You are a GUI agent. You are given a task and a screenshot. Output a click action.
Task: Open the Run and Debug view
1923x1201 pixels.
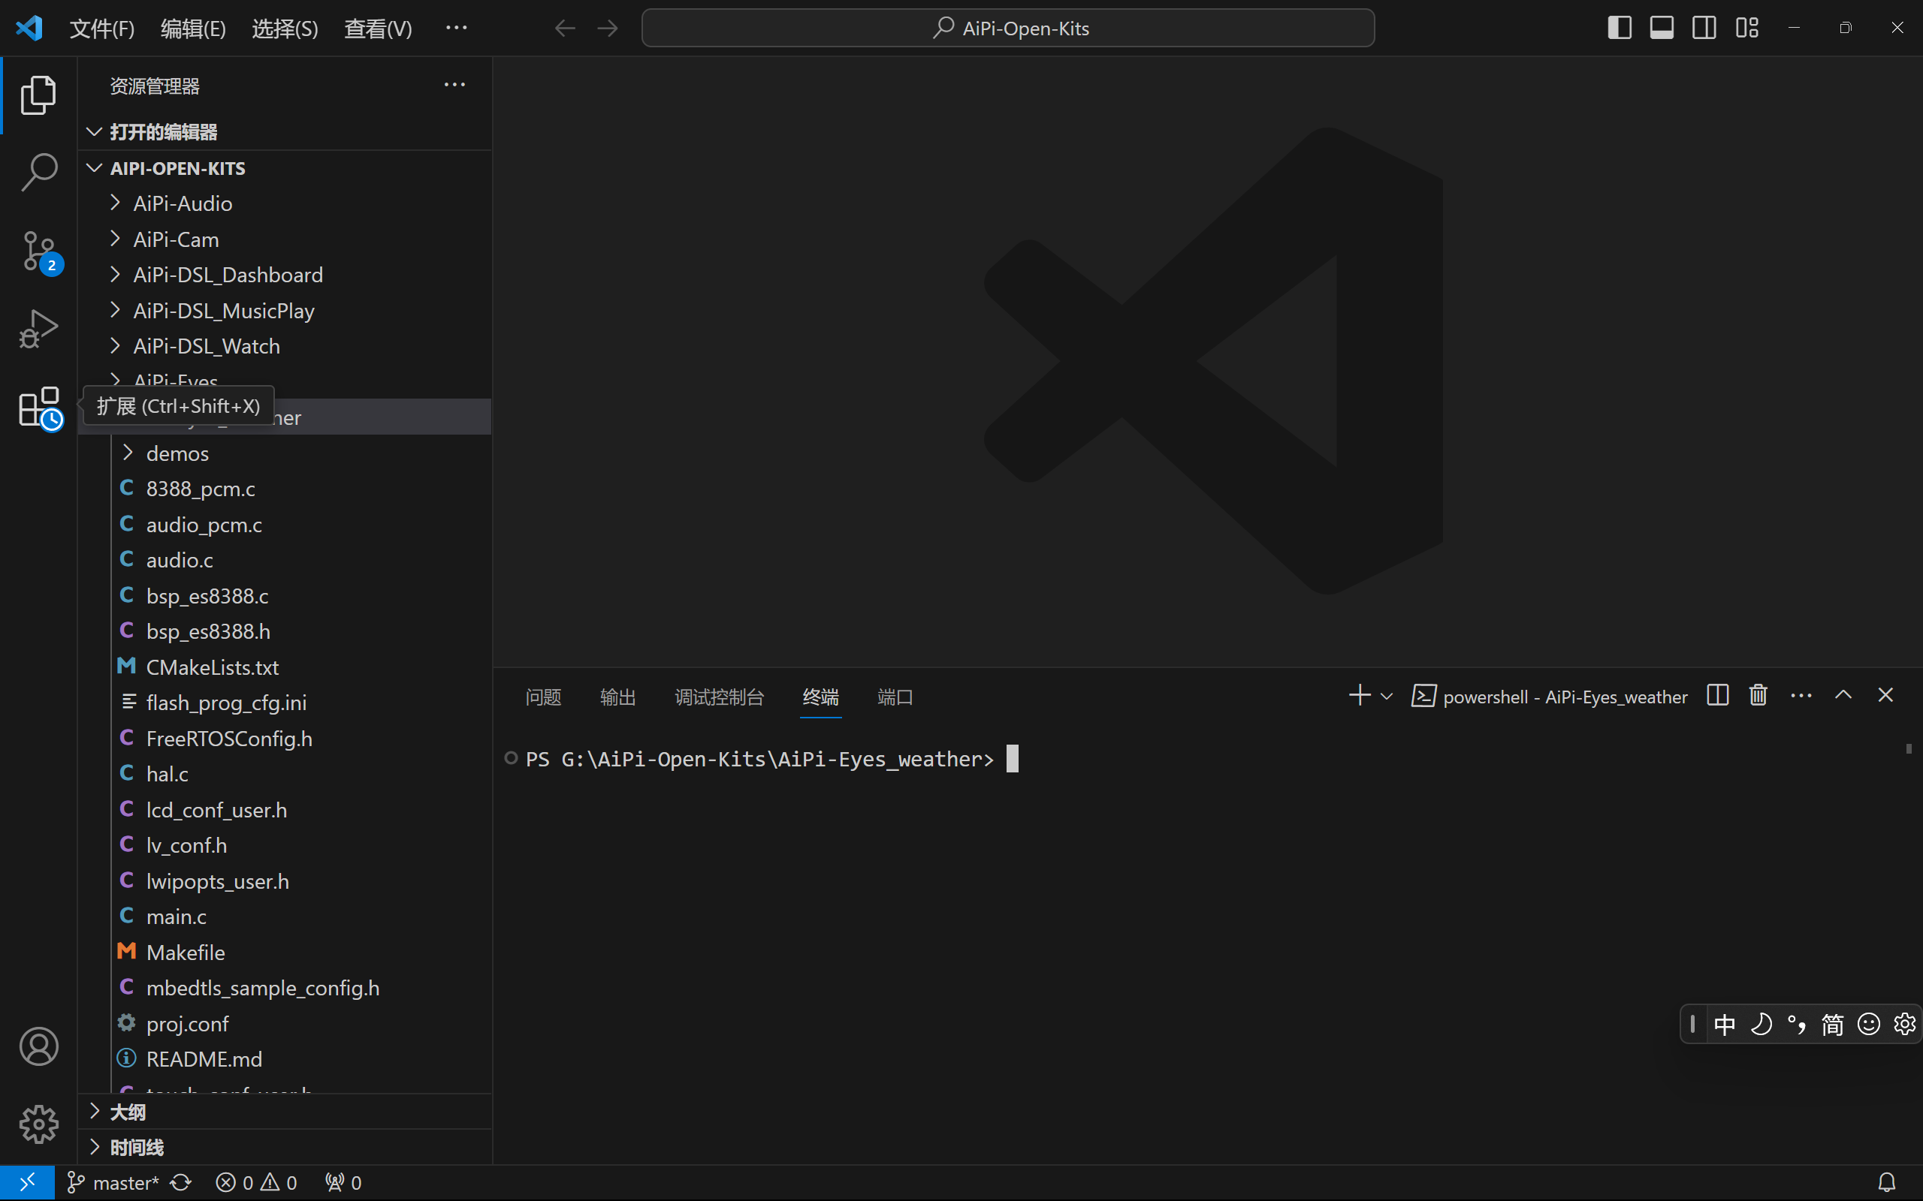38,328
